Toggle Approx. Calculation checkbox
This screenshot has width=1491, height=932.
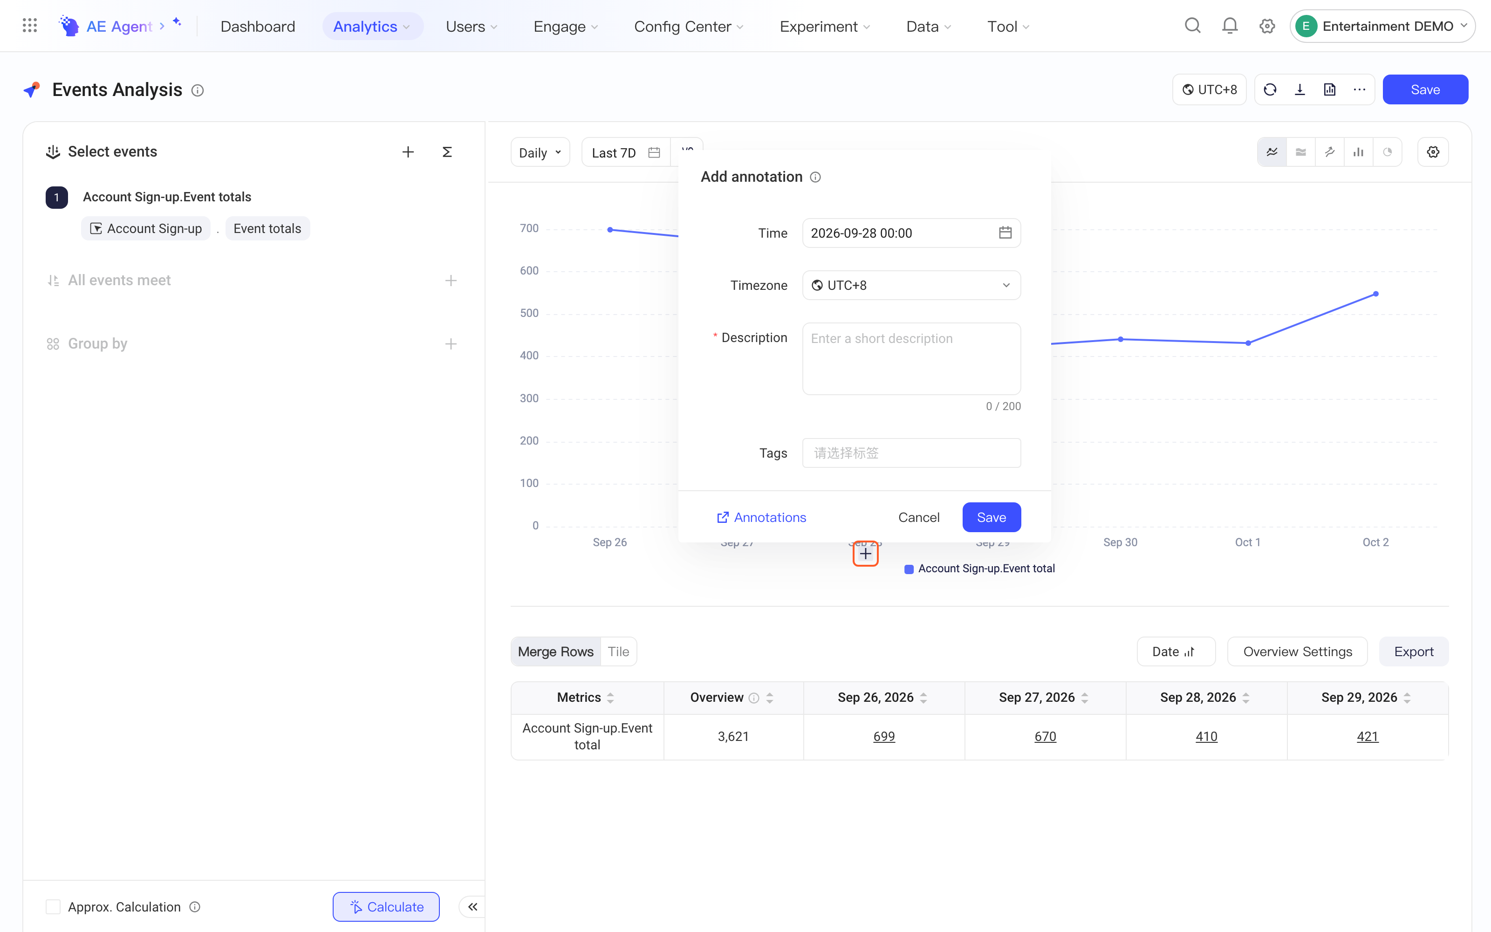[x=54, y=907]
